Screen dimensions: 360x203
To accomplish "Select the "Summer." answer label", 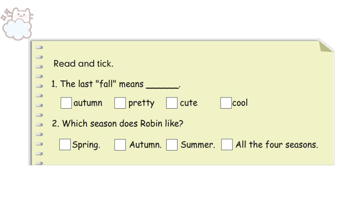I will [198, 145].
